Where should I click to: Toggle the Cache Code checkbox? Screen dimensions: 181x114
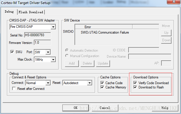pyautogui.click(x=102, y=83)
